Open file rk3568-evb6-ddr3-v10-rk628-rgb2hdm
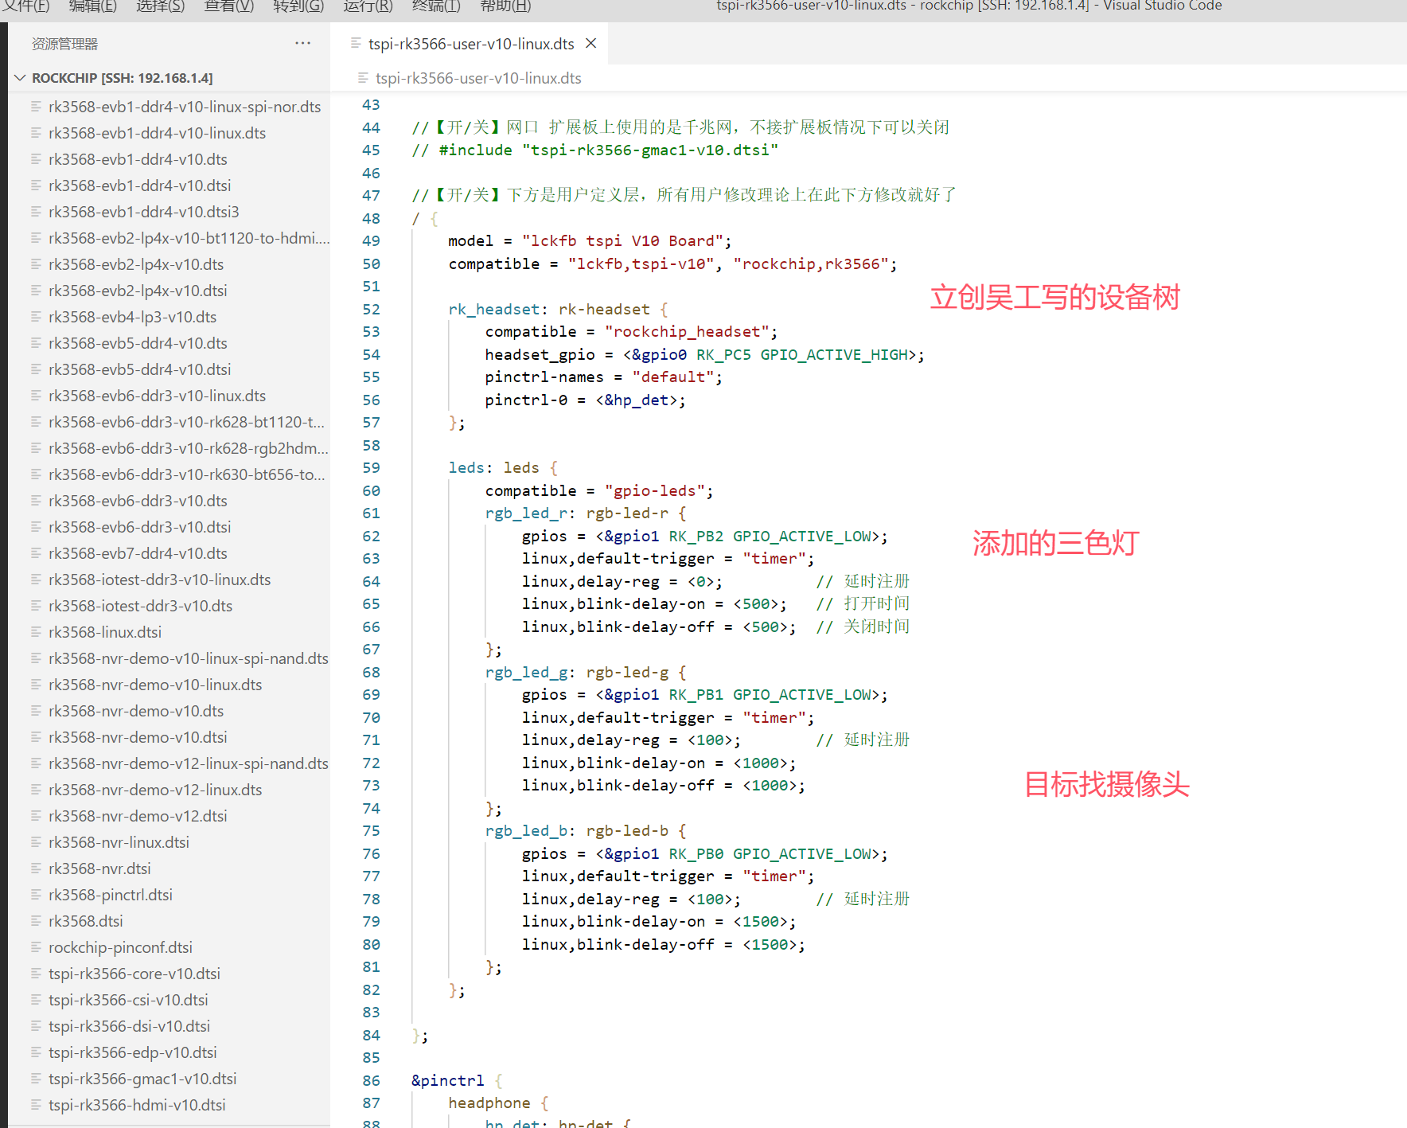Screen dimensions: 1407x1128 (189, 448)
